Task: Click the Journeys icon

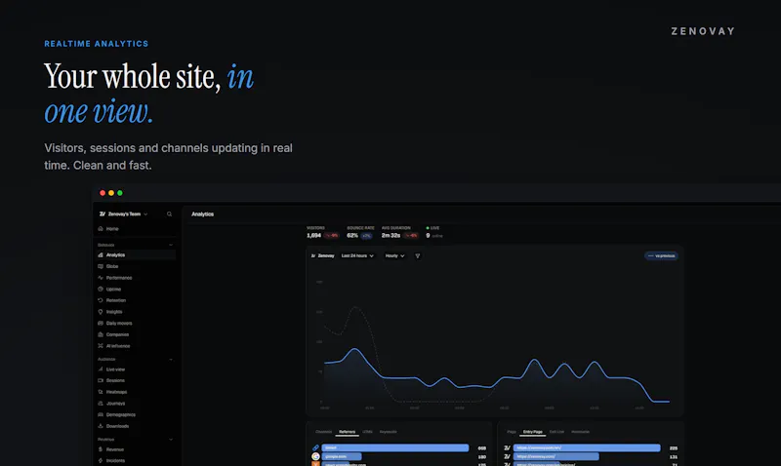Action: click(101, 404)
